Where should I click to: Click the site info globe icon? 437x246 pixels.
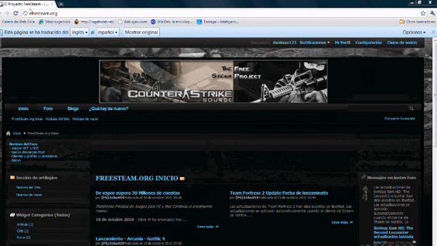(x=25, y=13)
